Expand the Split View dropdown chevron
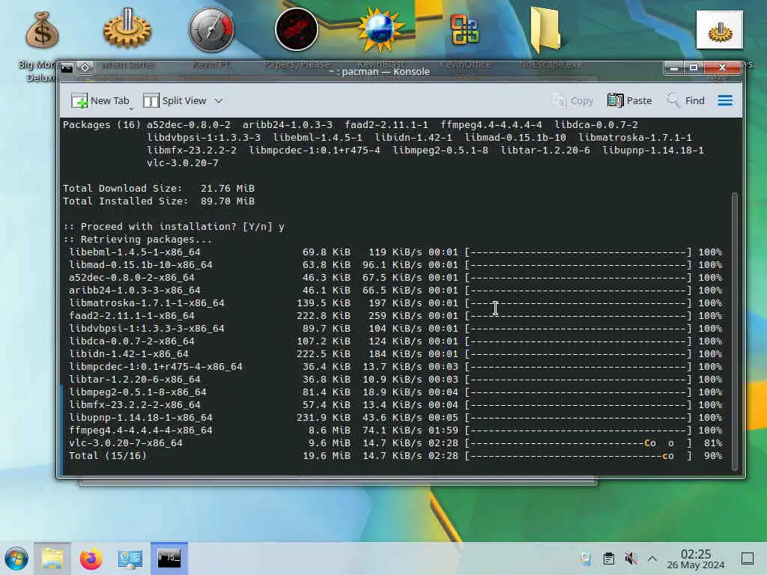The height and width of the screenshot is (575, 767). click(x=219, y=101)
